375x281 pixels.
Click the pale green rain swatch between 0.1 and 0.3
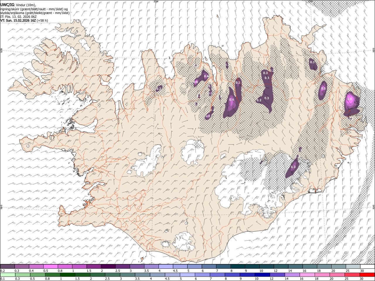coord(7,275)
